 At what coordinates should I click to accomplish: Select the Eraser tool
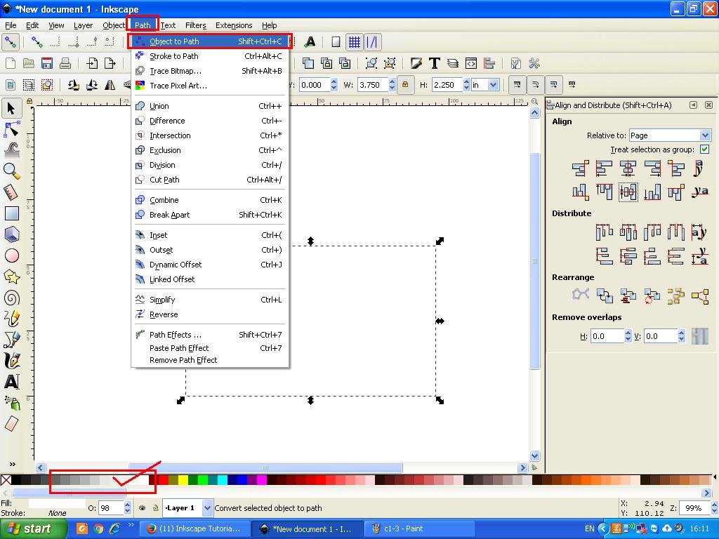(11, 423)
